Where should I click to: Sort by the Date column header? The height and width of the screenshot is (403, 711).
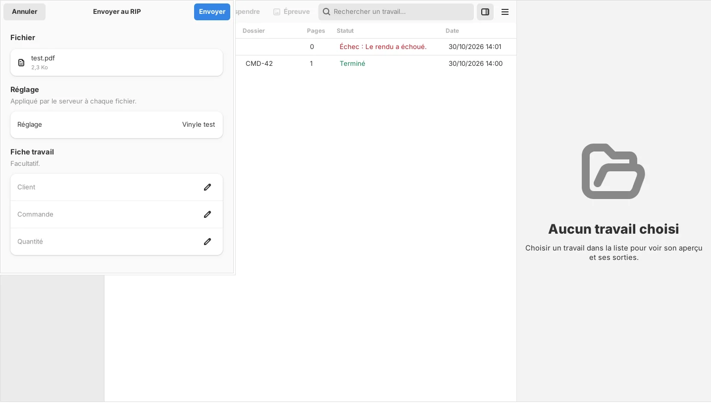[x=452, y=31]
